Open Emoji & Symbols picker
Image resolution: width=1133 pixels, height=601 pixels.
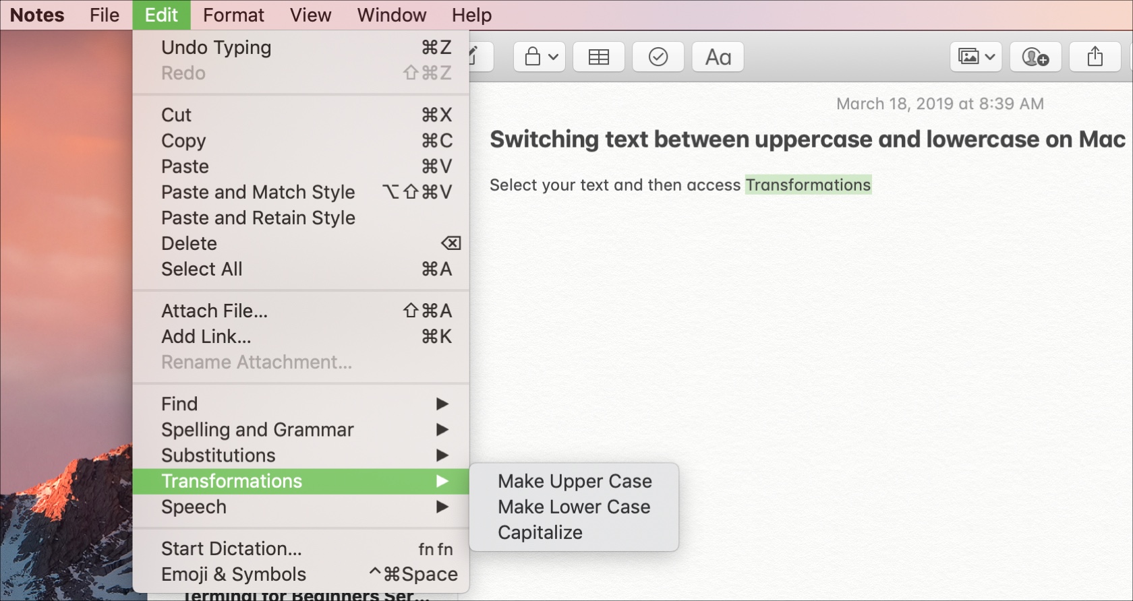(233, 574)
